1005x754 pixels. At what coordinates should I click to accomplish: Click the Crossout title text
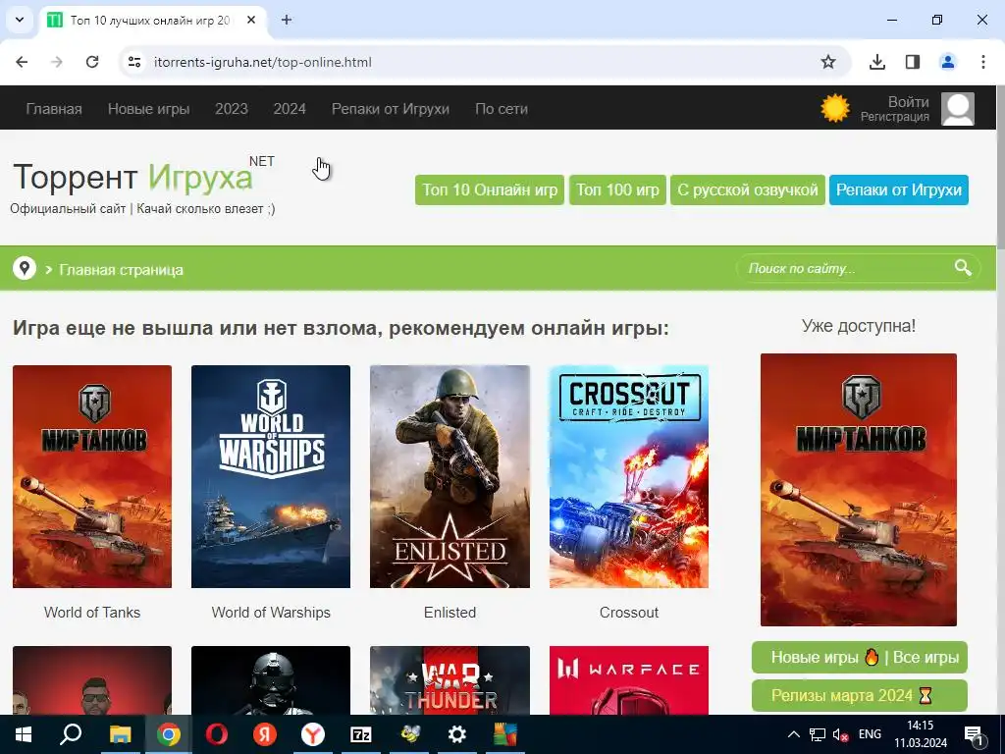pos(629,613)
